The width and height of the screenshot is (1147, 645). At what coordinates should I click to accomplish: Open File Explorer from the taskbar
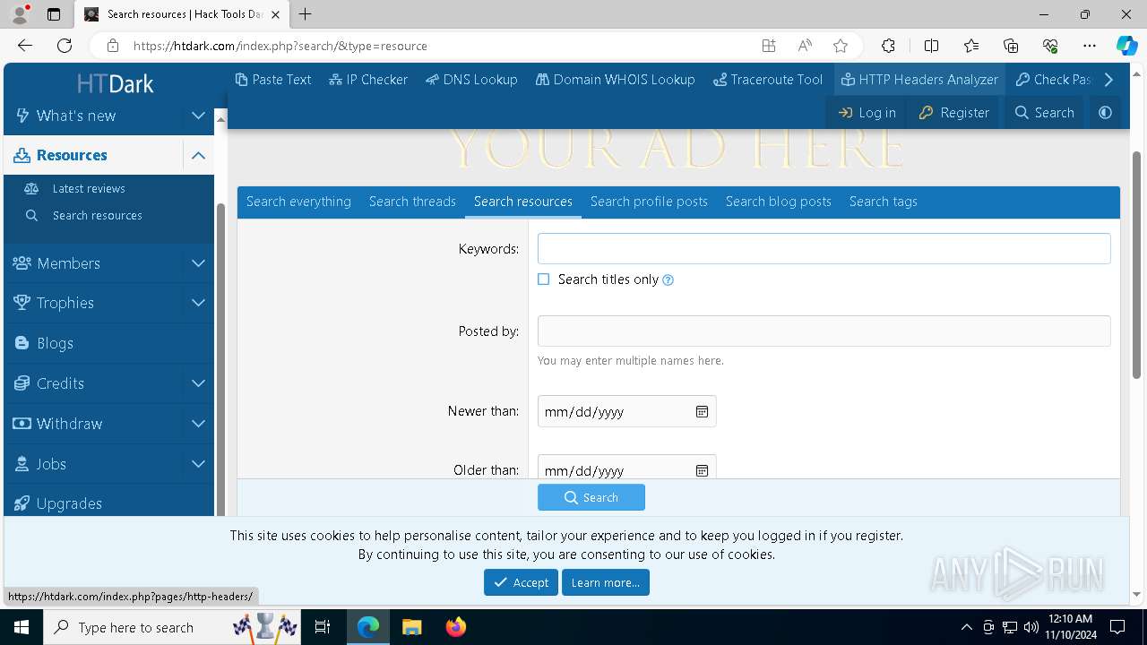[x=412, y=627]
